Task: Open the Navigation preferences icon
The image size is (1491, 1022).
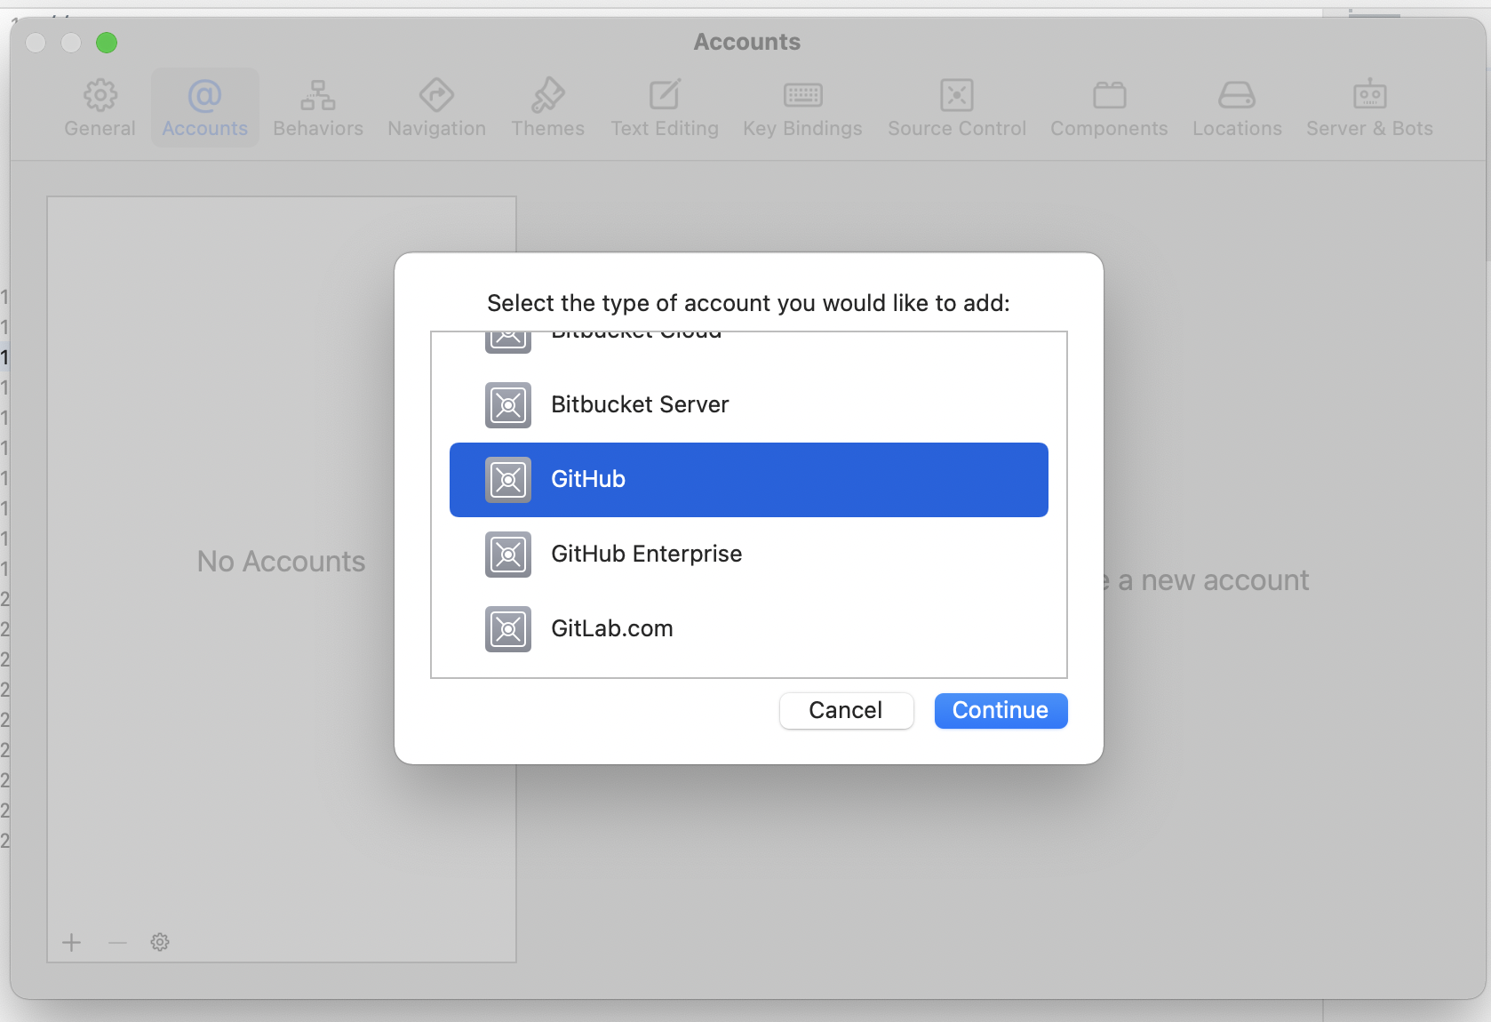Action: tap(436, 95)
